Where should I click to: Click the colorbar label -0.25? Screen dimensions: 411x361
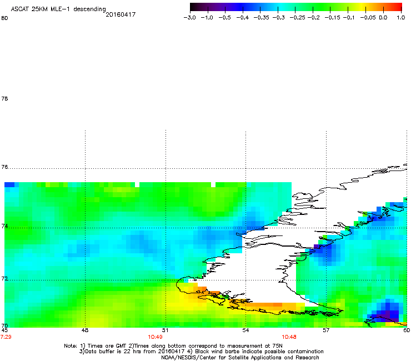click(298, 18)
